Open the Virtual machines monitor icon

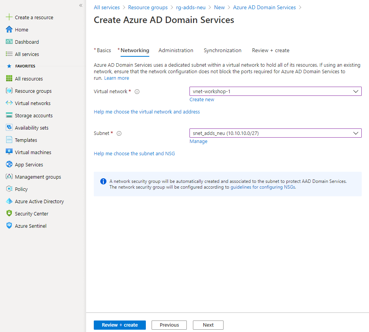[9, 152]
